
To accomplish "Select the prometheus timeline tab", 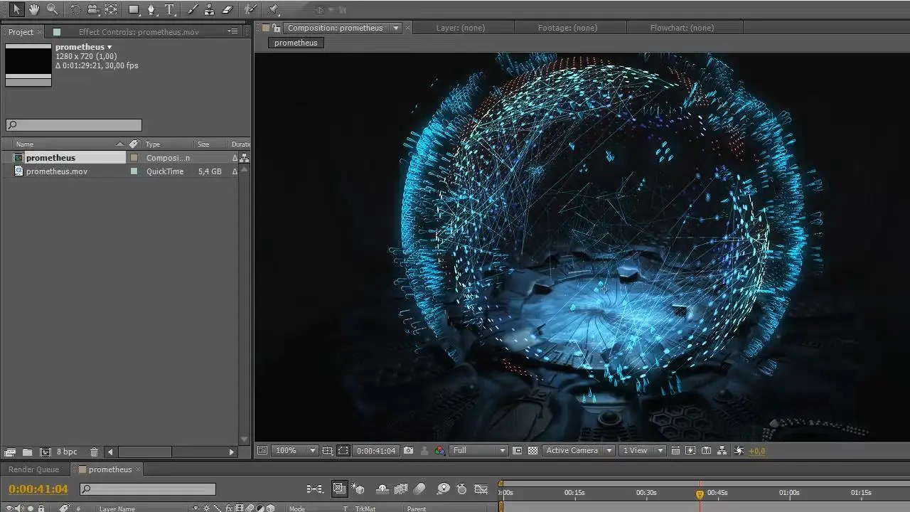I will click(110, 469).
